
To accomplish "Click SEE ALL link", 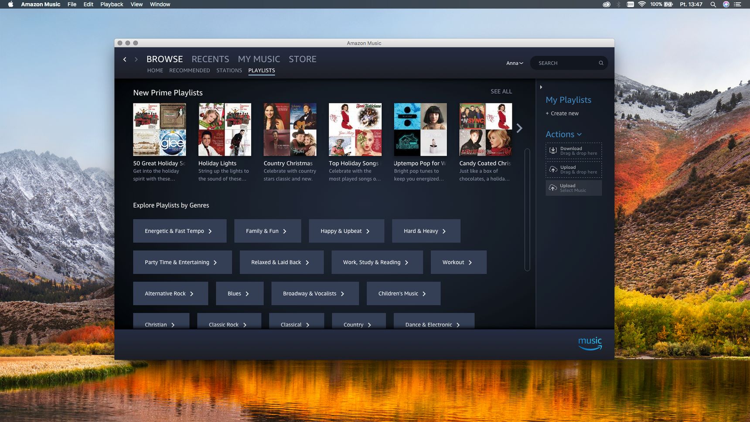I will (x=501, y=92).
